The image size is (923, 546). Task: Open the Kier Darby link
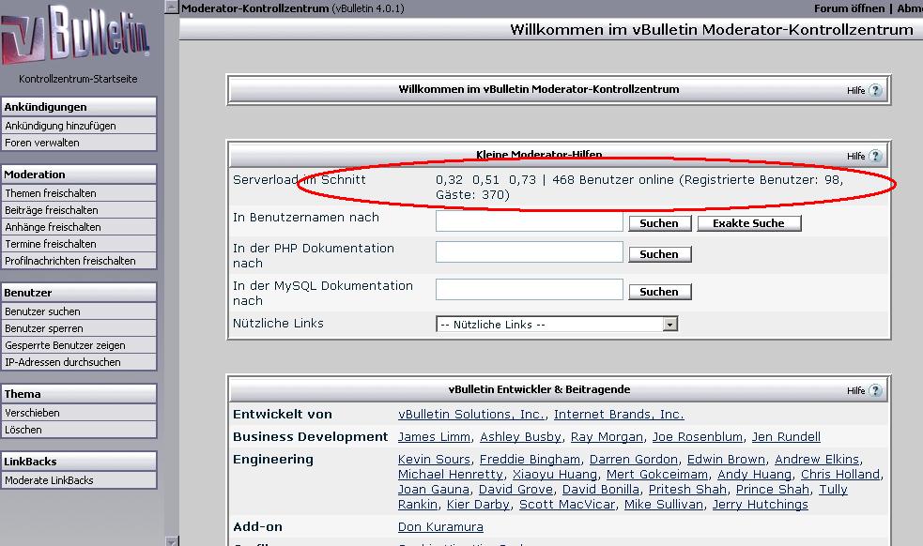pyautogui.click(x=479, y=505)
